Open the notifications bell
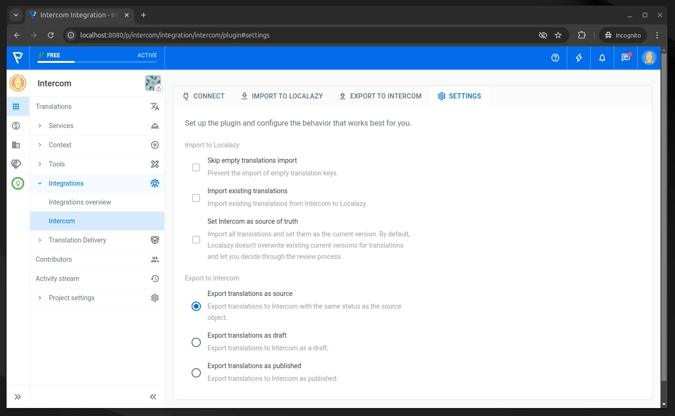 click(x=602, y=58)
